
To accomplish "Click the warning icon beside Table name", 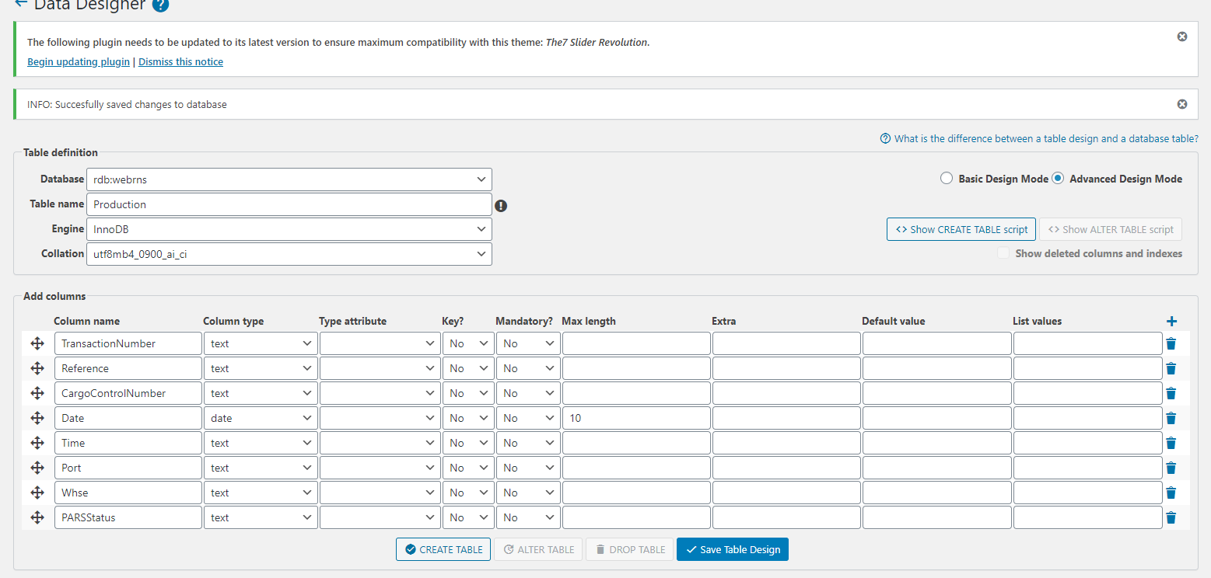I will point(501,206).
